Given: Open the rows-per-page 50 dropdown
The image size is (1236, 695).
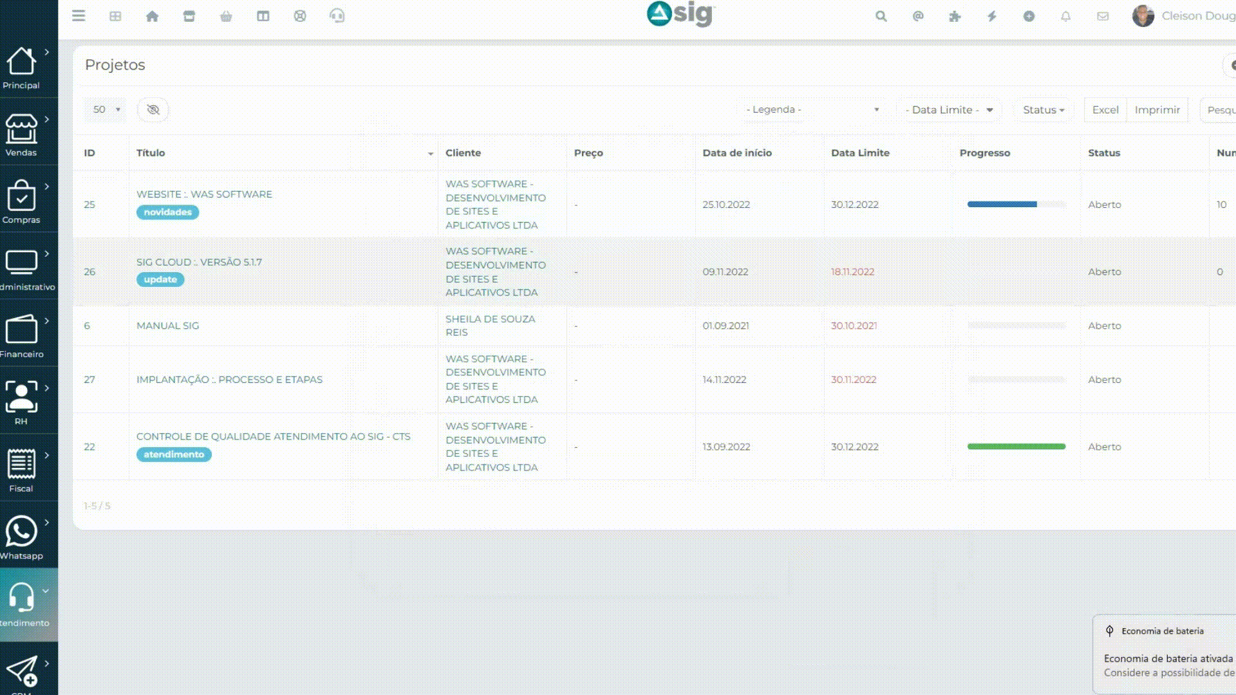Looking at the screenshot, I should pyautogui.click(x=106, y=109).
